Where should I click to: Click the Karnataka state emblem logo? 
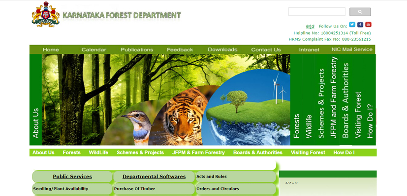(46, 15)
